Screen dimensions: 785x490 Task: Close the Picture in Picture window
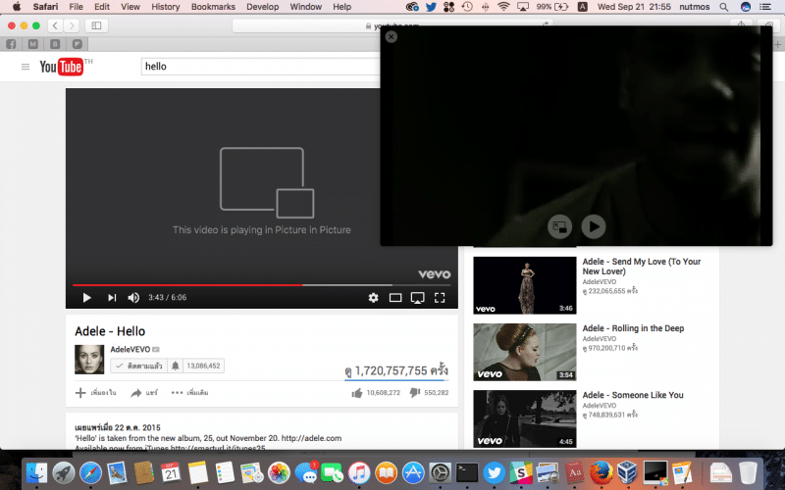click(392, 36)
